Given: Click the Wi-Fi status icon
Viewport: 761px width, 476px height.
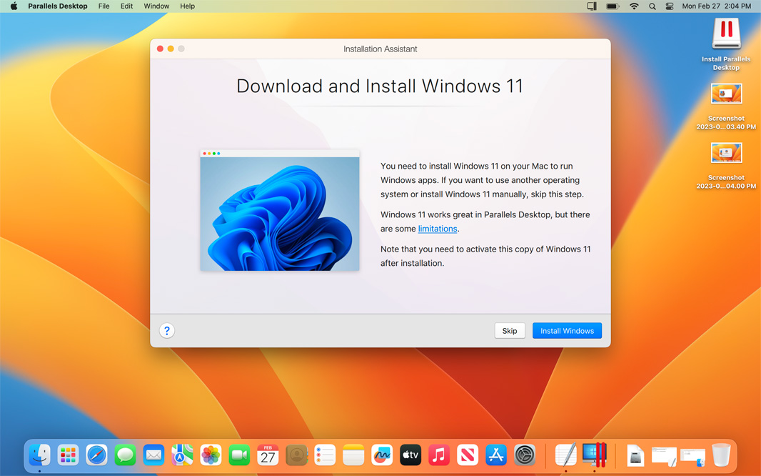Looking at the screenshot, I should click(634, 6).
